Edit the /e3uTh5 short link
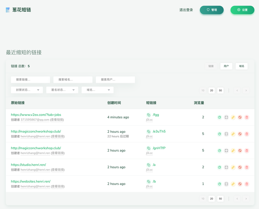This screenshot has height=209, width=259. [x=233, y=134]
